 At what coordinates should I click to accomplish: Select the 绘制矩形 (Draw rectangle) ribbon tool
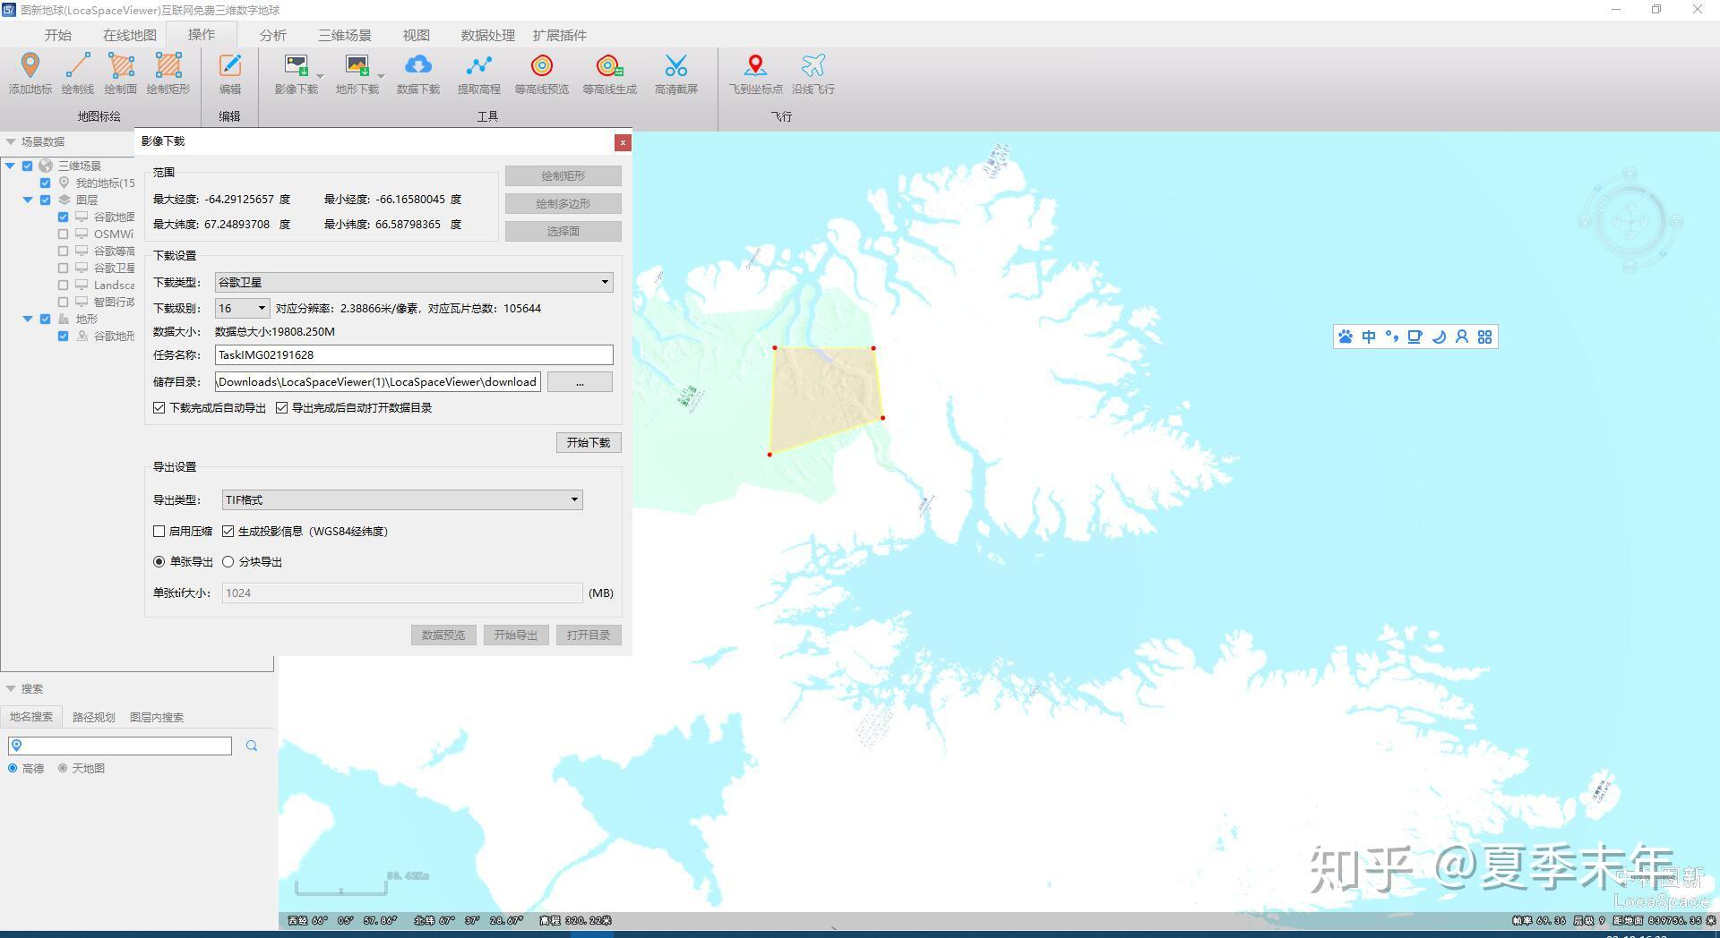click(168, 65)
